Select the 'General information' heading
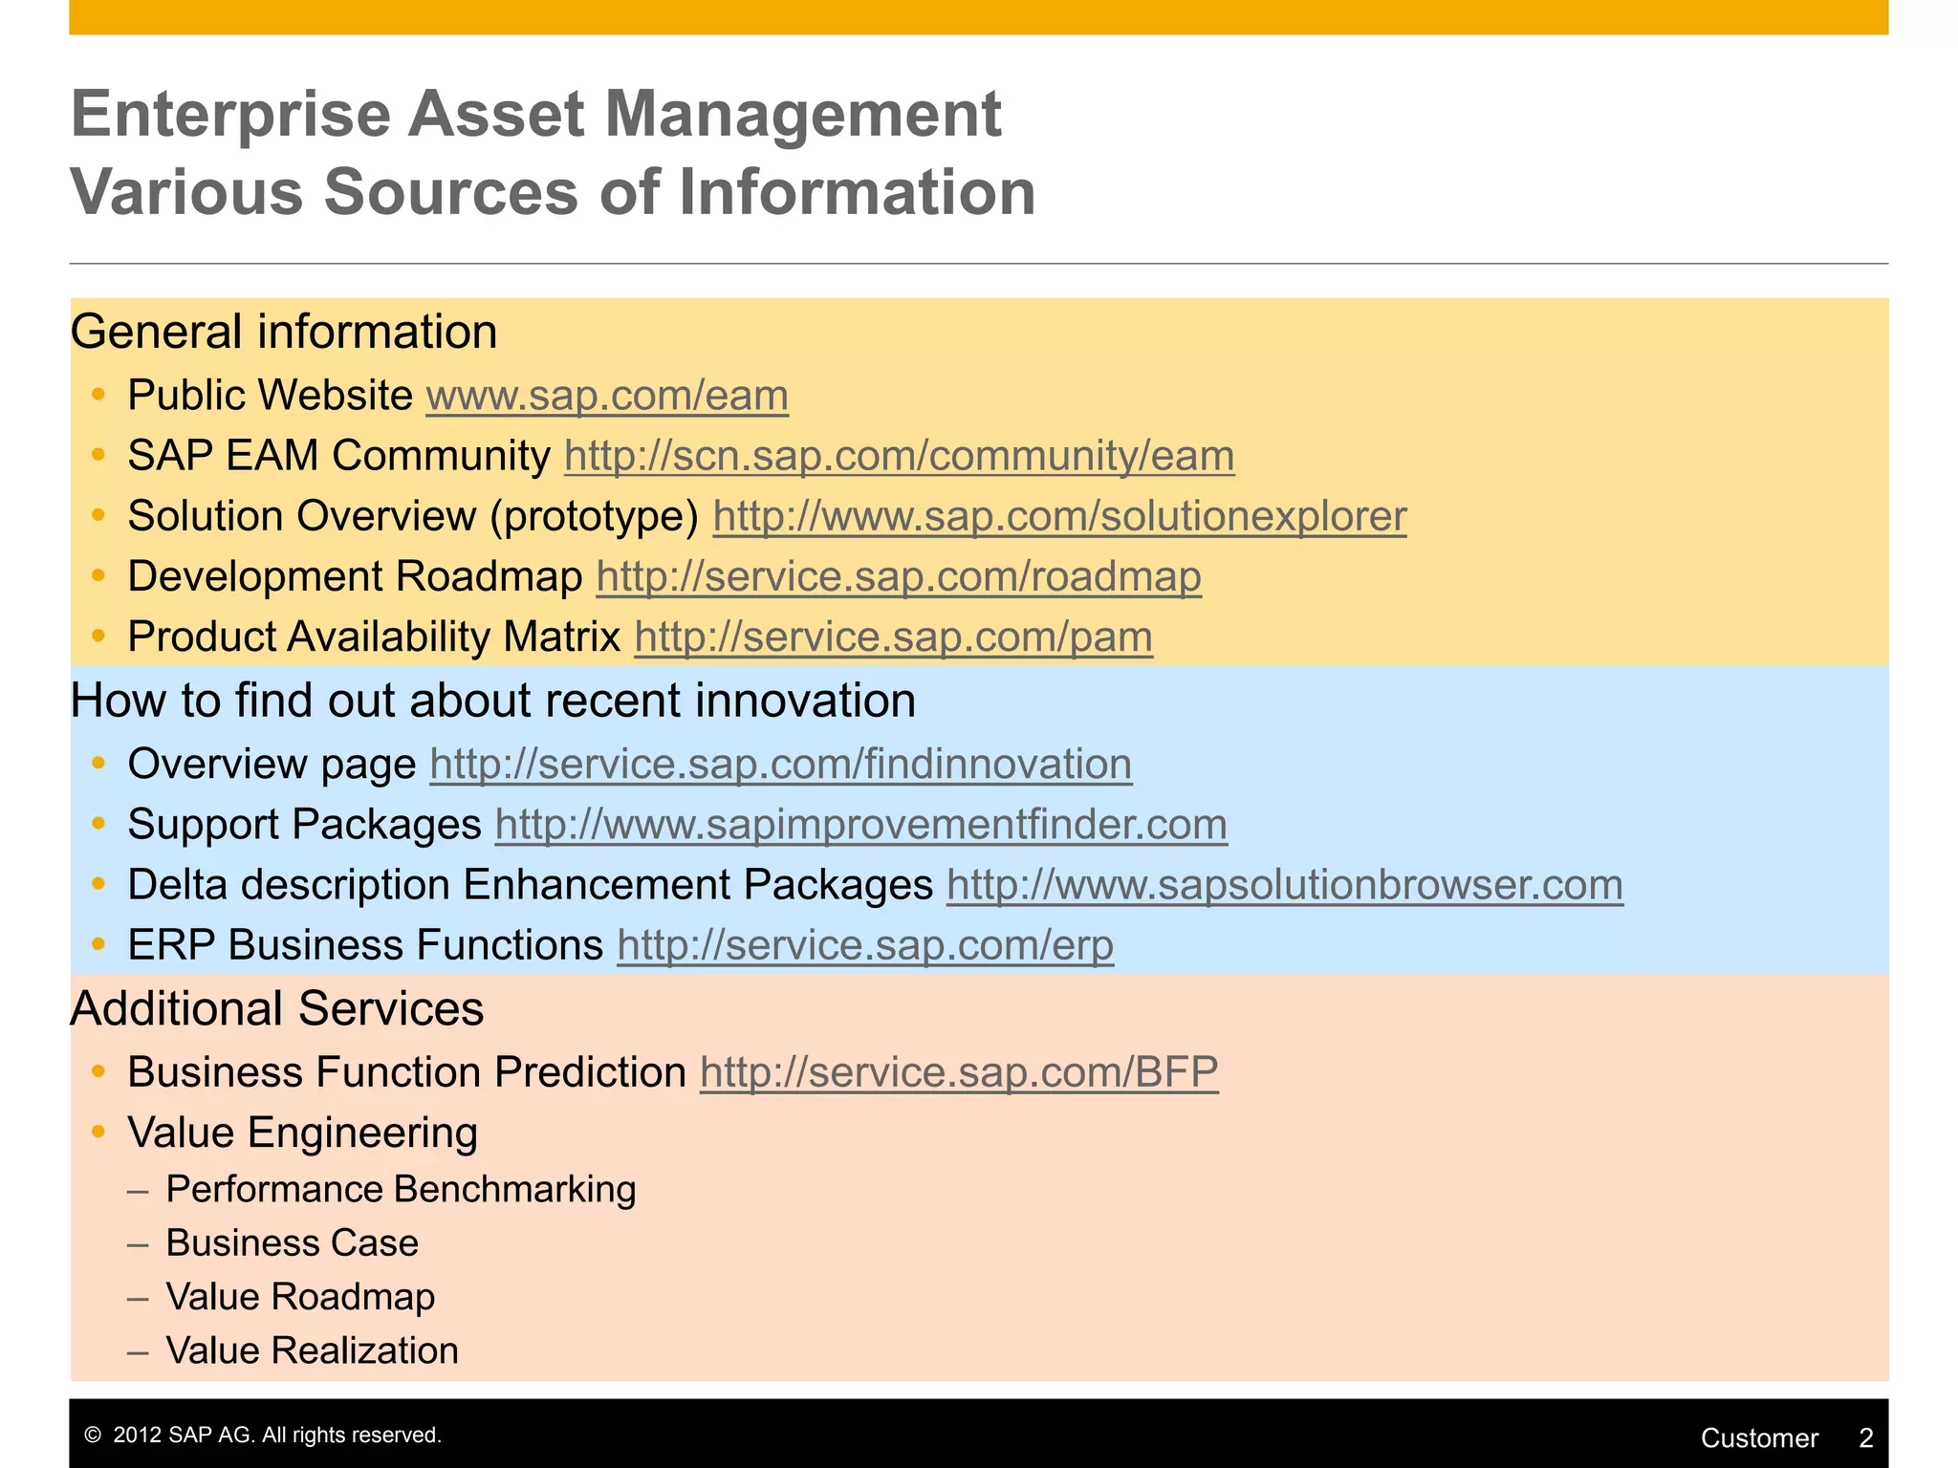The image size is (1958, 1468). click(284, 332)
